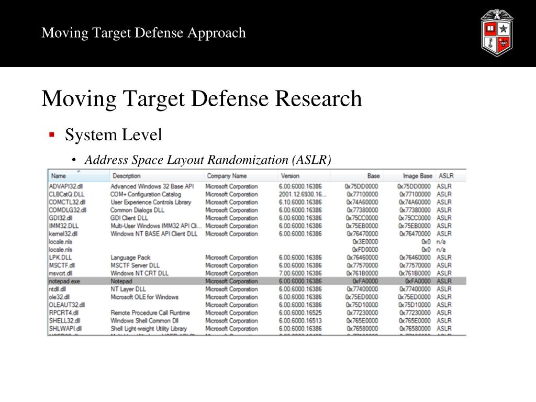Screen dimensions: 536x402
Task: Select ADVAPI32.dll in the Name column
Action: tap(65, 186)
